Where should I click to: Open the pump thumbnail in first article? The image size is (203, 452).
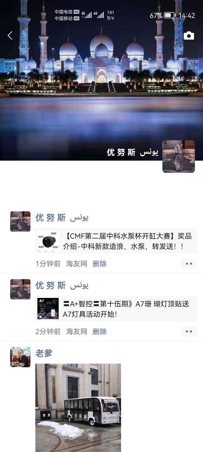coord(48,241)
